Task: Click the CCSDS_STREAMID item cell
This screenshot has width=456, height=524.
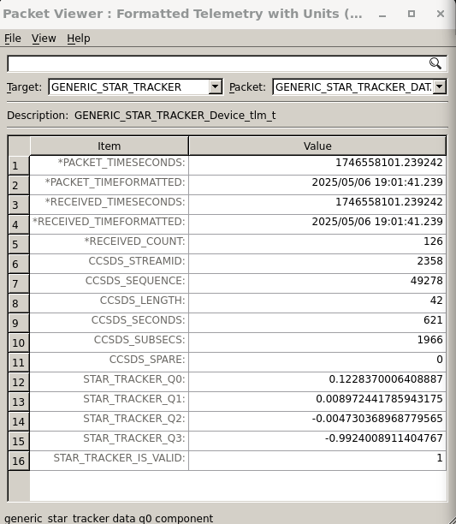Action: click(x=110, y=264)
